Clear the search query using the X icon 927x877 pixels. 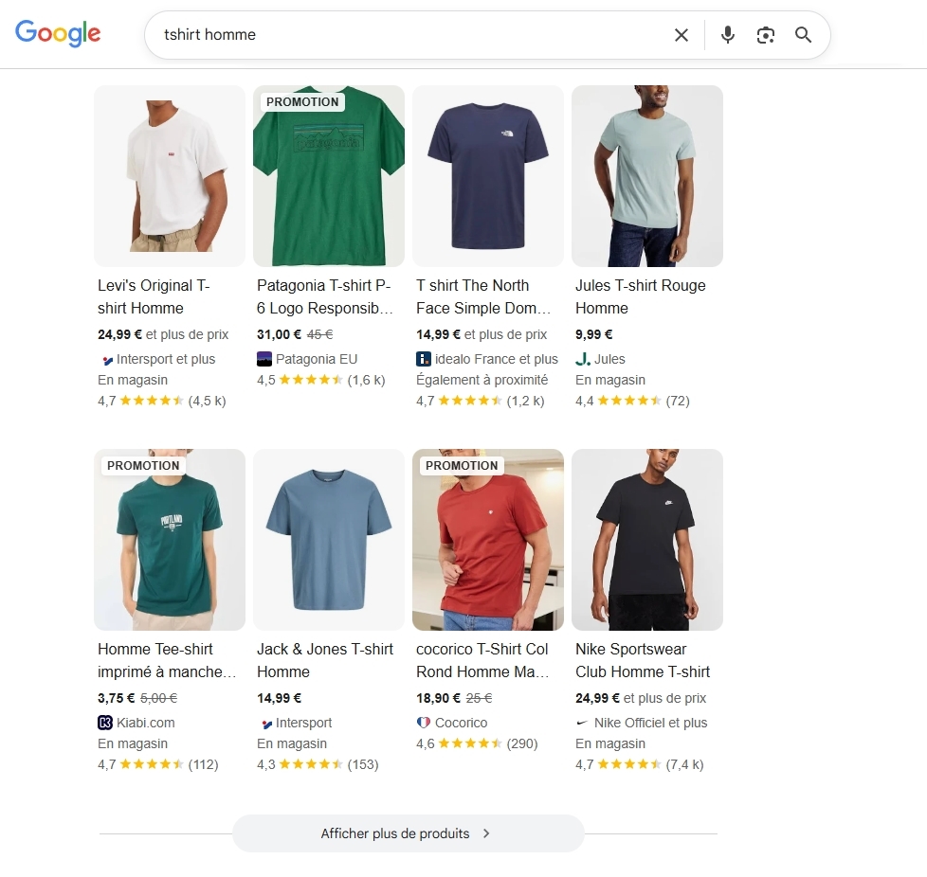[x=681, y=34]
